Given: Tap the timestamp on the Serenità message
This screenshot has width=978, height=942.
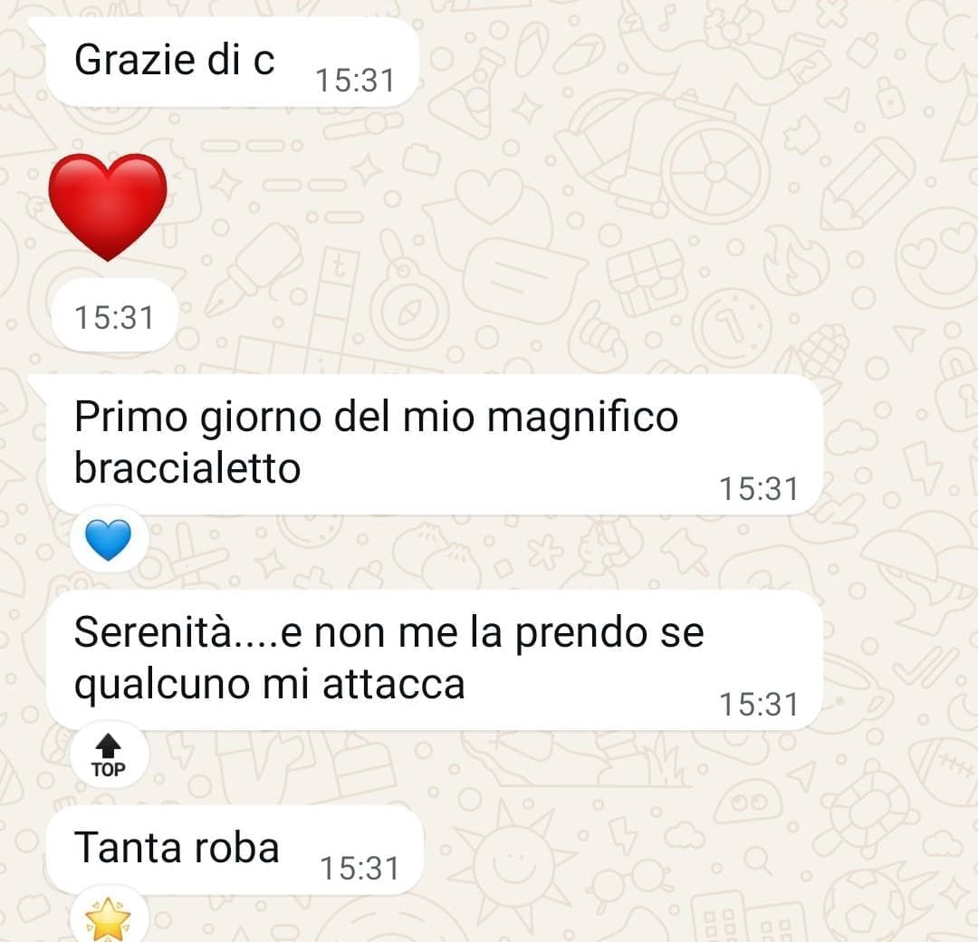Looking at the screenshot, I should (x=759, y=705).
